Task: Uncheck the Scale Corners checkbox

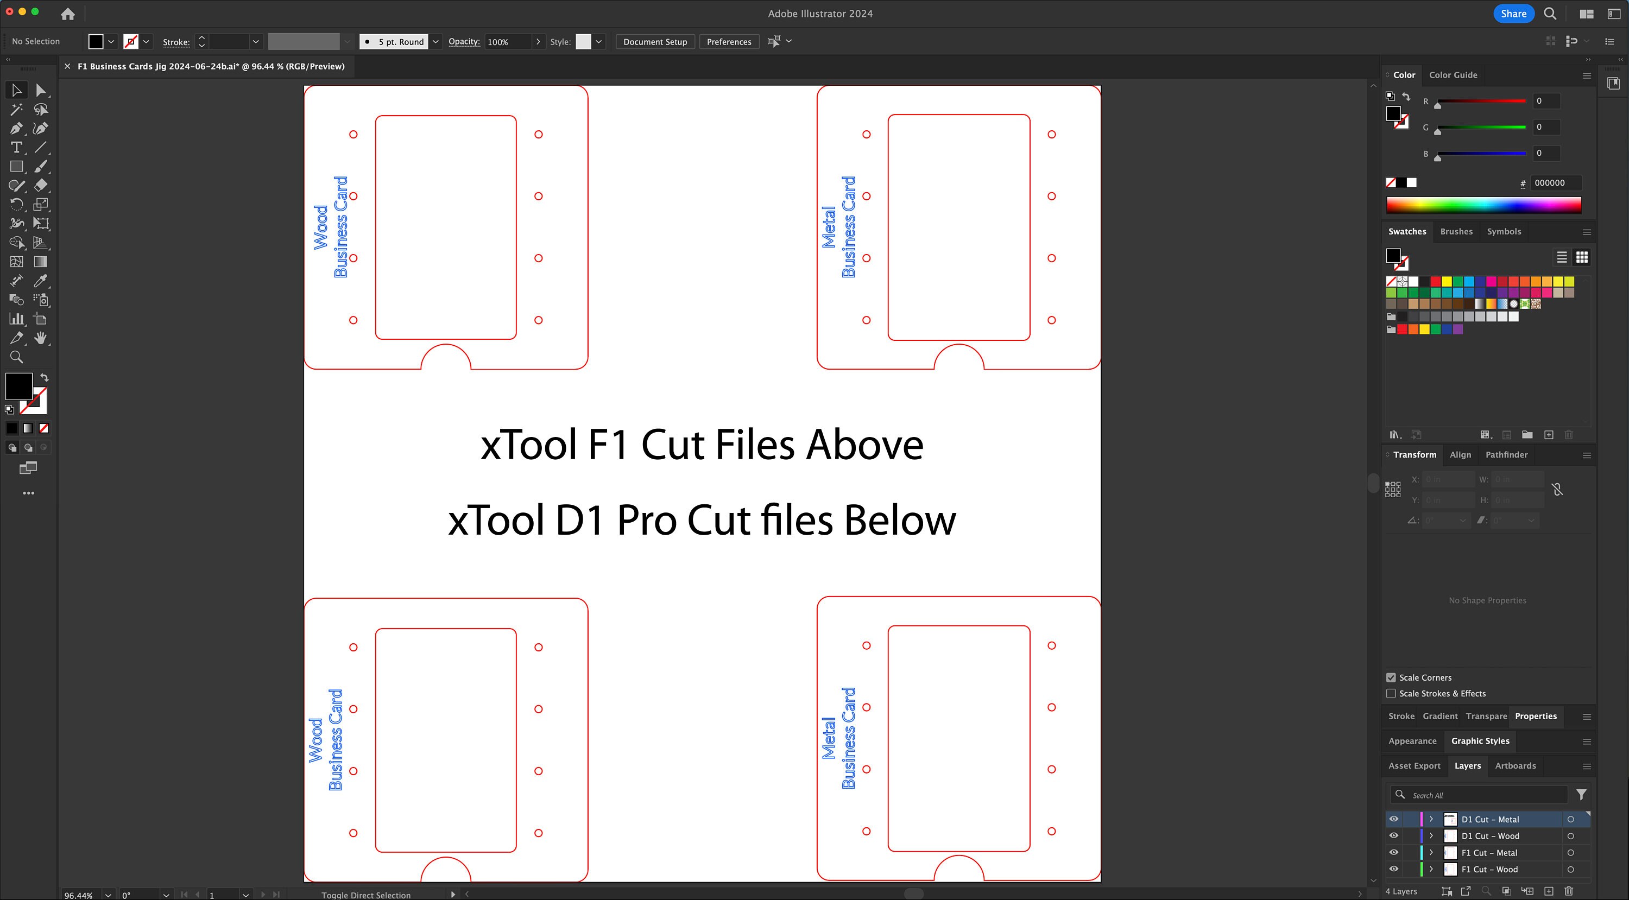Action: coord(1391,677)
